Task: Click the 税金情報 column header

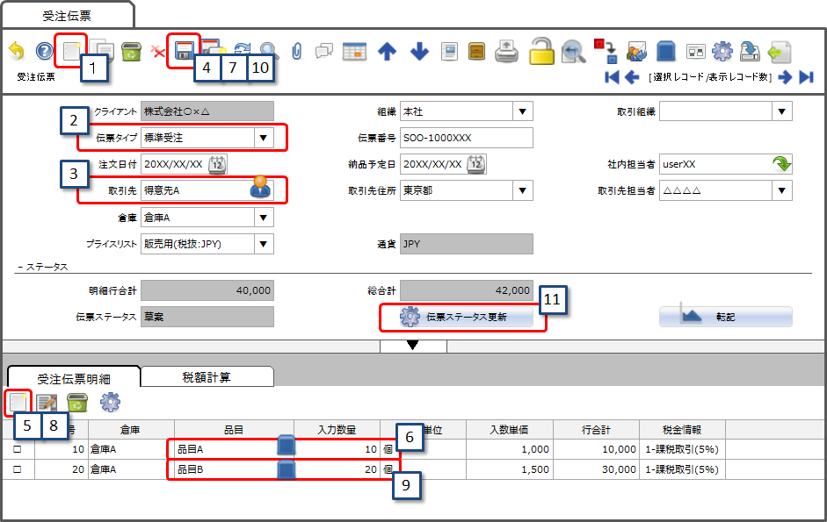Action: 682,430
